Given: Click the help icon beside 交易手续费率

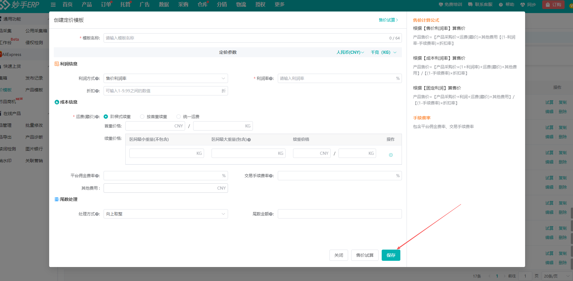Looking at the screenshot, I should tap(272, 176).
